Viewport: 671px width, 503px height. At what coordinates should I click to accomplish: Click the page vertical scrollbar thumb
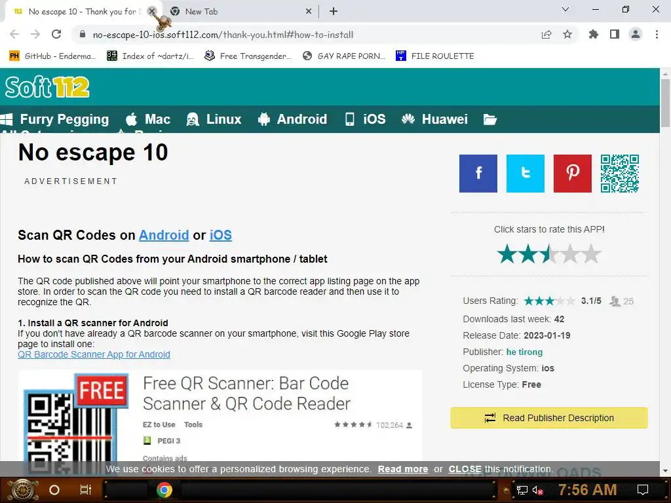pos(665,103)
